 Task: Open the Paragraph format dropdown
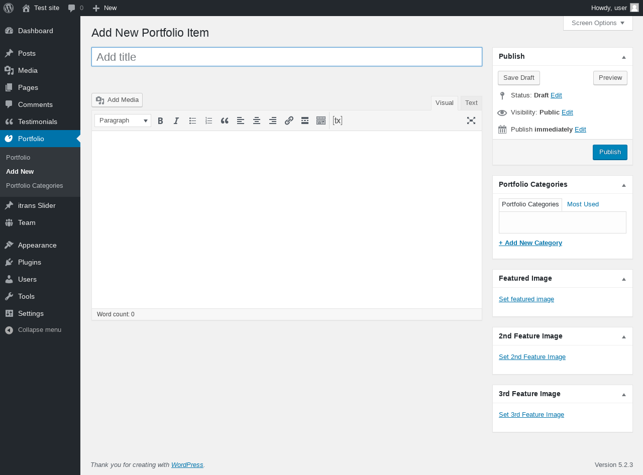pyautogui.click(x=123, y=121)
